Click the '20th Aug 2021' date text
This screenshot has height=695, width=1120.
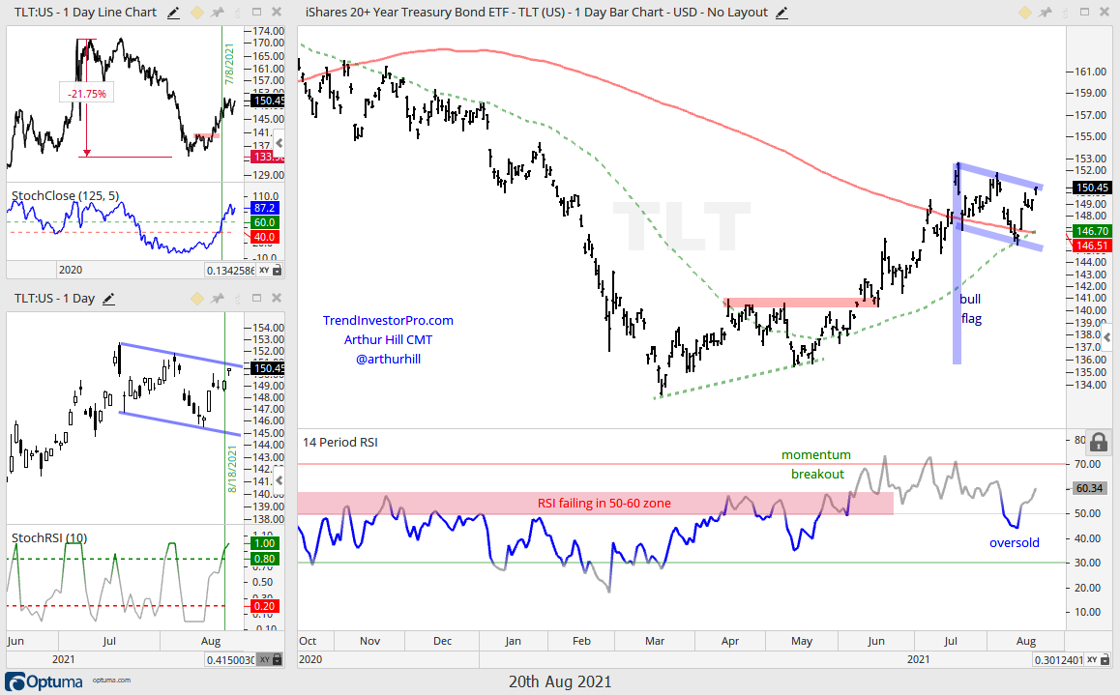tap(560, 681)
